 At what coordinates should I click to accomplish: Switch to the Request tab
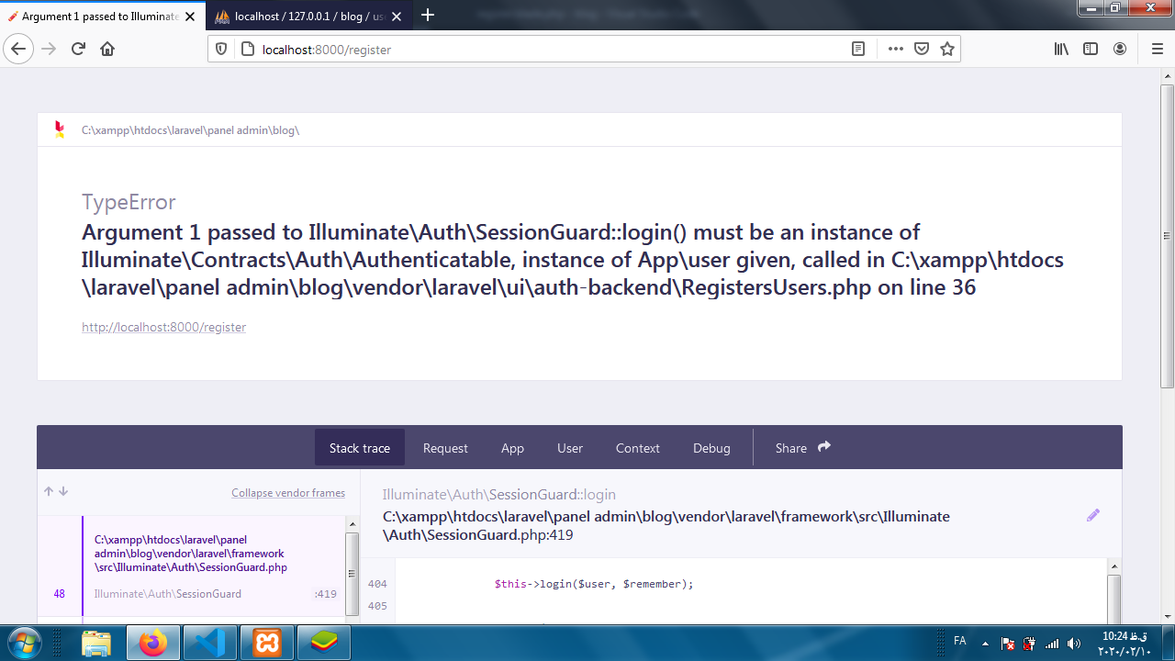[445, 448]
